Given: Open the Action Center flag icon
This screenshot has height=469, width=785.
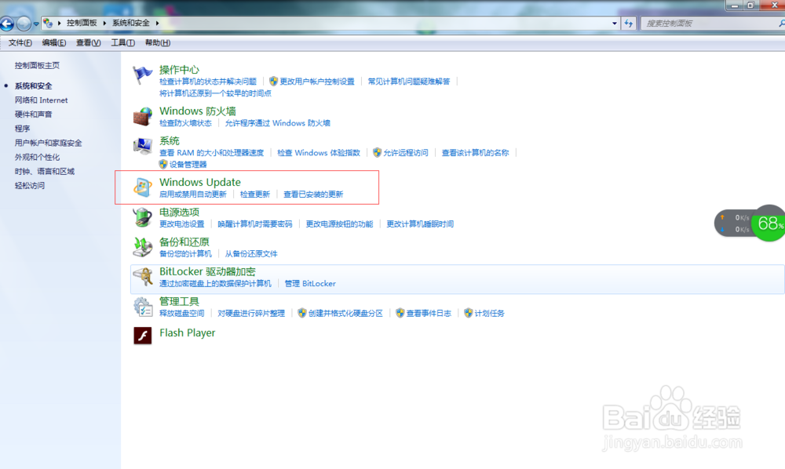Looking at the screenshot, I should click(143, 75).
